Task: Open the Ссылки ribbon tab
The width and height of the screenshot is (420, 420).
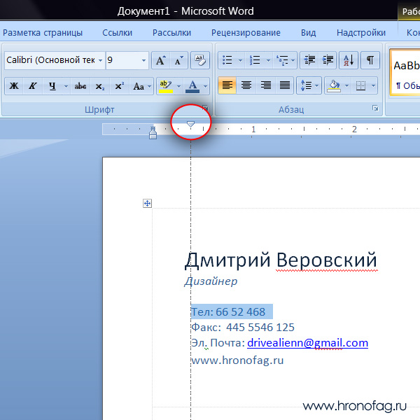Action: coord(117,32)
